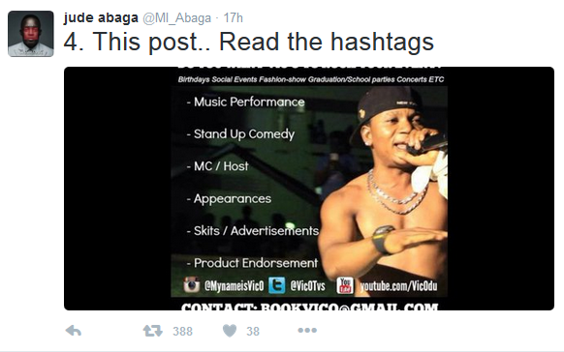Viewport: 564px width, 352px height.
Task: Click 'Stand Up Comedy' text in flyer
Action: click(244, 134)
